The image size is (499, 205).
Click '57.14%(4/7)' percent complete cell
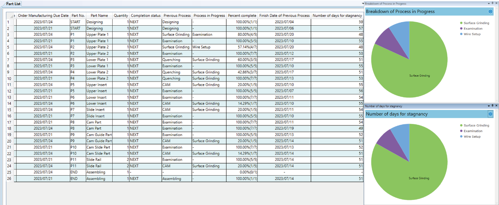point(242,47)
